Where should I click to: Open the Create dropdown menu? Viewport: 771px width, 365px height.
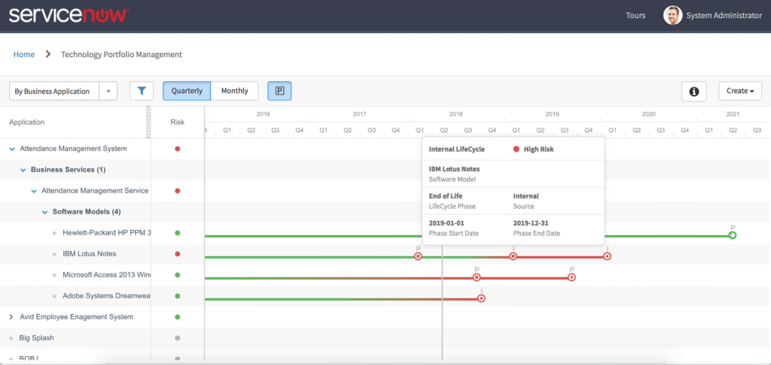click(740, 92)
